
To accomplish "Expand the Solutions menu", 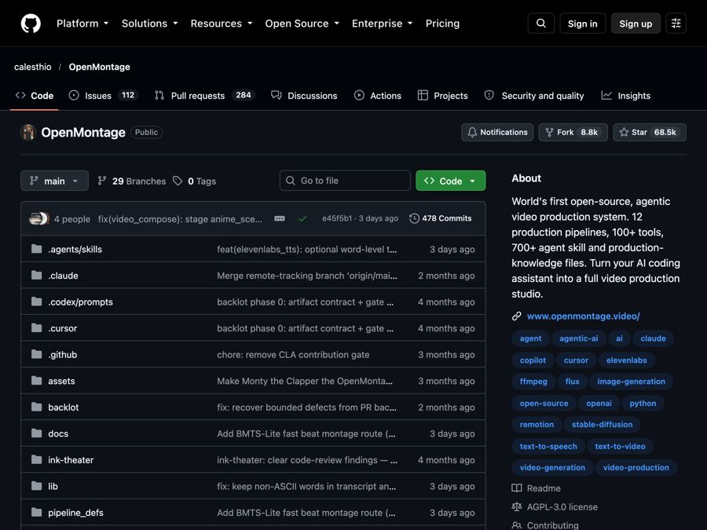I will 150,24.
